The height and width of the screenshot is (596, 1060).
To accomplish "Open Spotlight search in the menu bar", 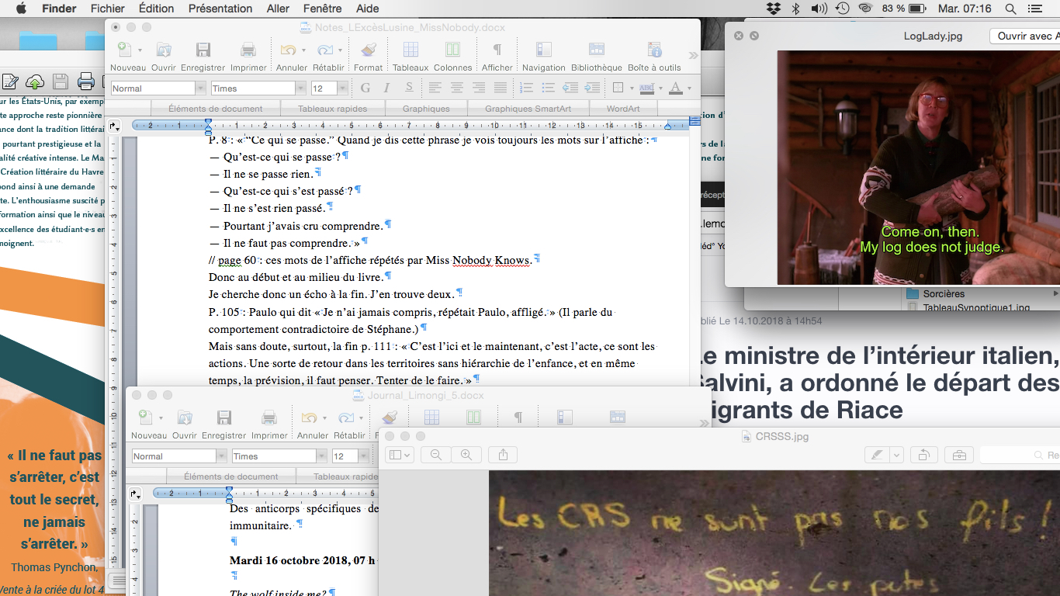I will [1010, 9].
